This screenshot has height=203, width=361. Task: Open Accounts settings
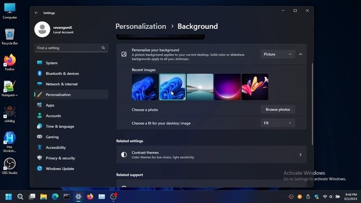(71, 116)
